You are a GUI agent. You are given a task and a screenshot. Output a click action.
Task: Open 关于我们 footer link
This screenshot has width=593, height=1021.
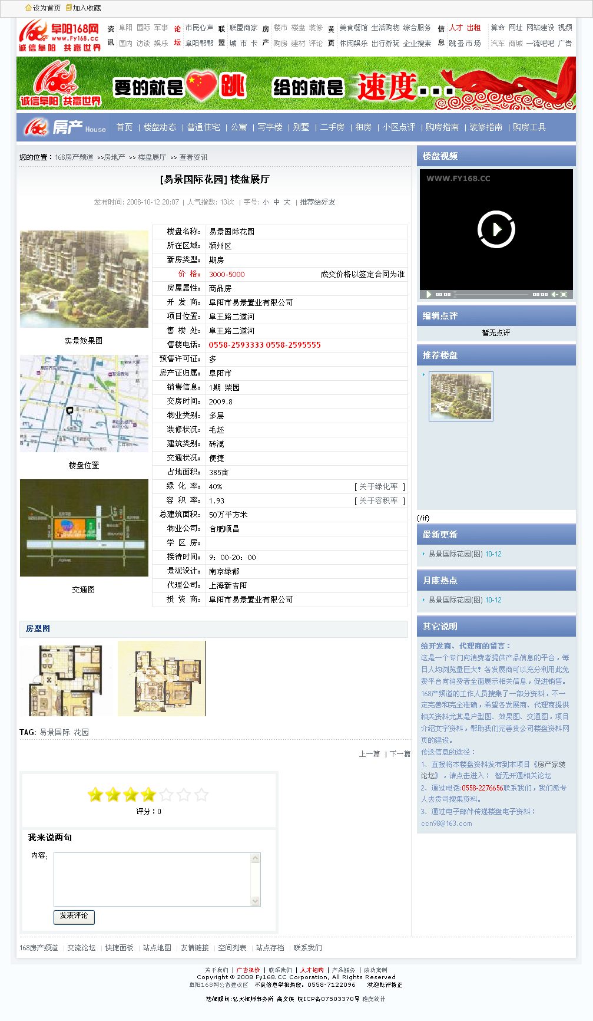(216, 970)
